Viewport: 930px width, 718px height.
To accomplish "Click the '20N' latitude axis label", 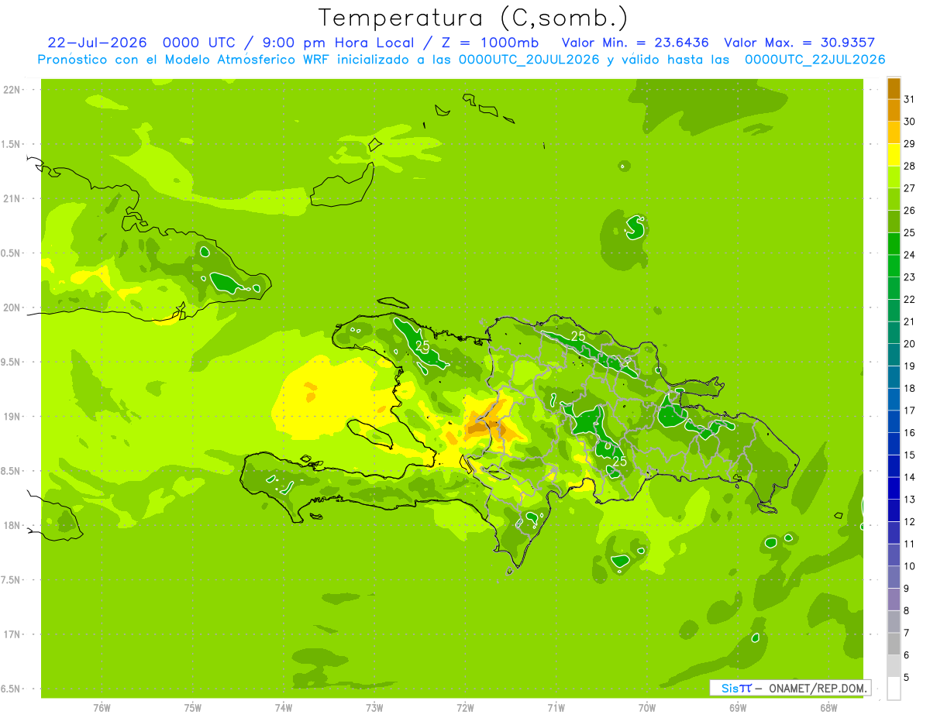I will [12, 307].
